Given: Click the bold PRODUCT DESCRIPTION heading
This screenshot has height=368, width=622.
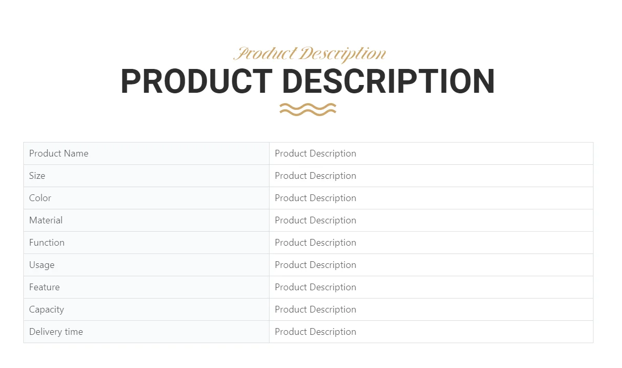Looking at the screenshot, I should (x=308, y=81).
